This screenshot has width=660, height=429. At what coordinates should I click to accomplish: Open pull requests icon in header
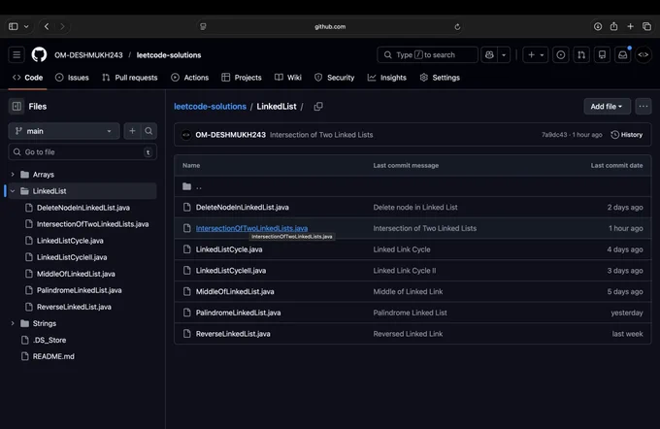(581, 54)
